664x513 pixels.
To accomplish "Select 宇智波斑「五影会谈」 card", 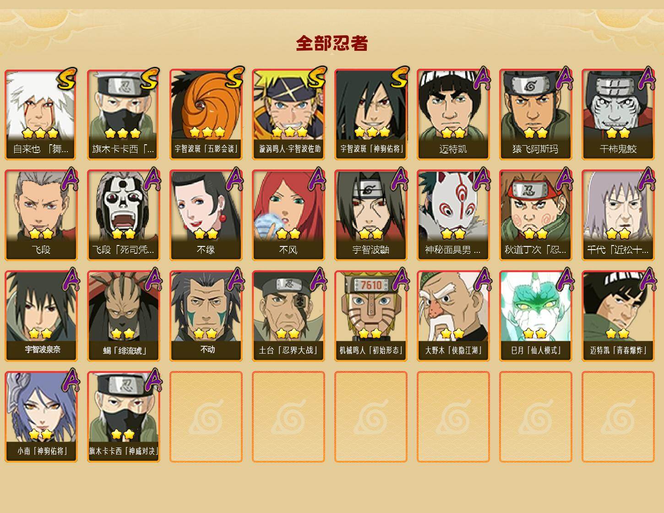I will click(x=206, y=115).
